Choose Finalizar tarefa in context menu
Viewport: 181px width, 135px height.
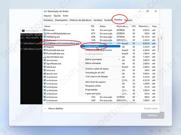[100, 46]
